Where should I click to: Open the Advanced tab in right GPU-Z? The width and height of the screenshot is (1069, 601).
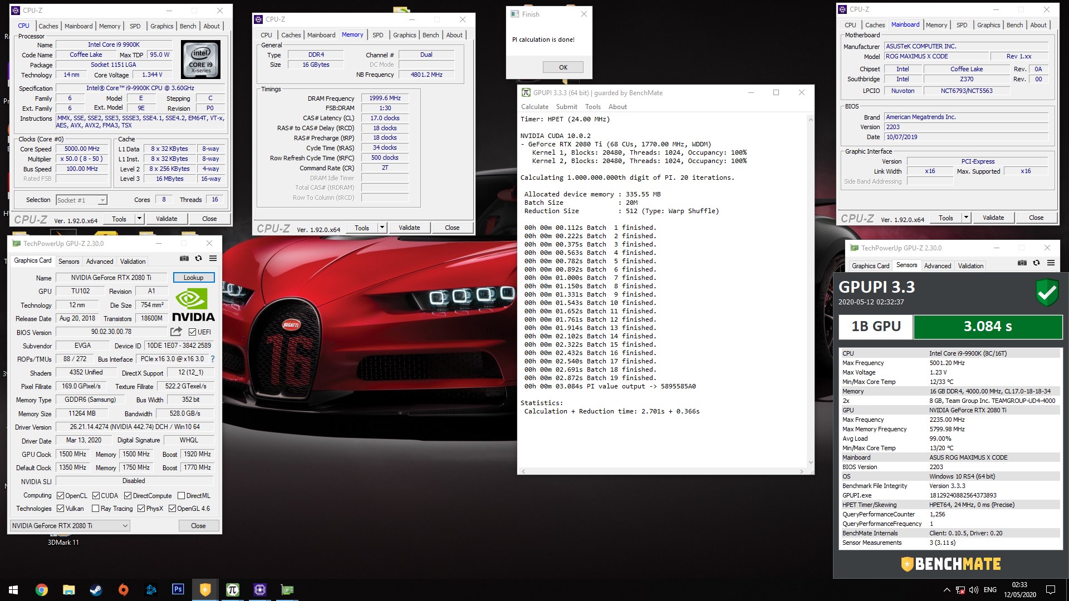(x=938, y=266)
